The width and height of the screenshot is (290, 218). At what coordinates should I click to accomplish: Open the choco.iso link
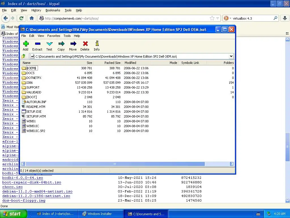(x=12, y=187)
